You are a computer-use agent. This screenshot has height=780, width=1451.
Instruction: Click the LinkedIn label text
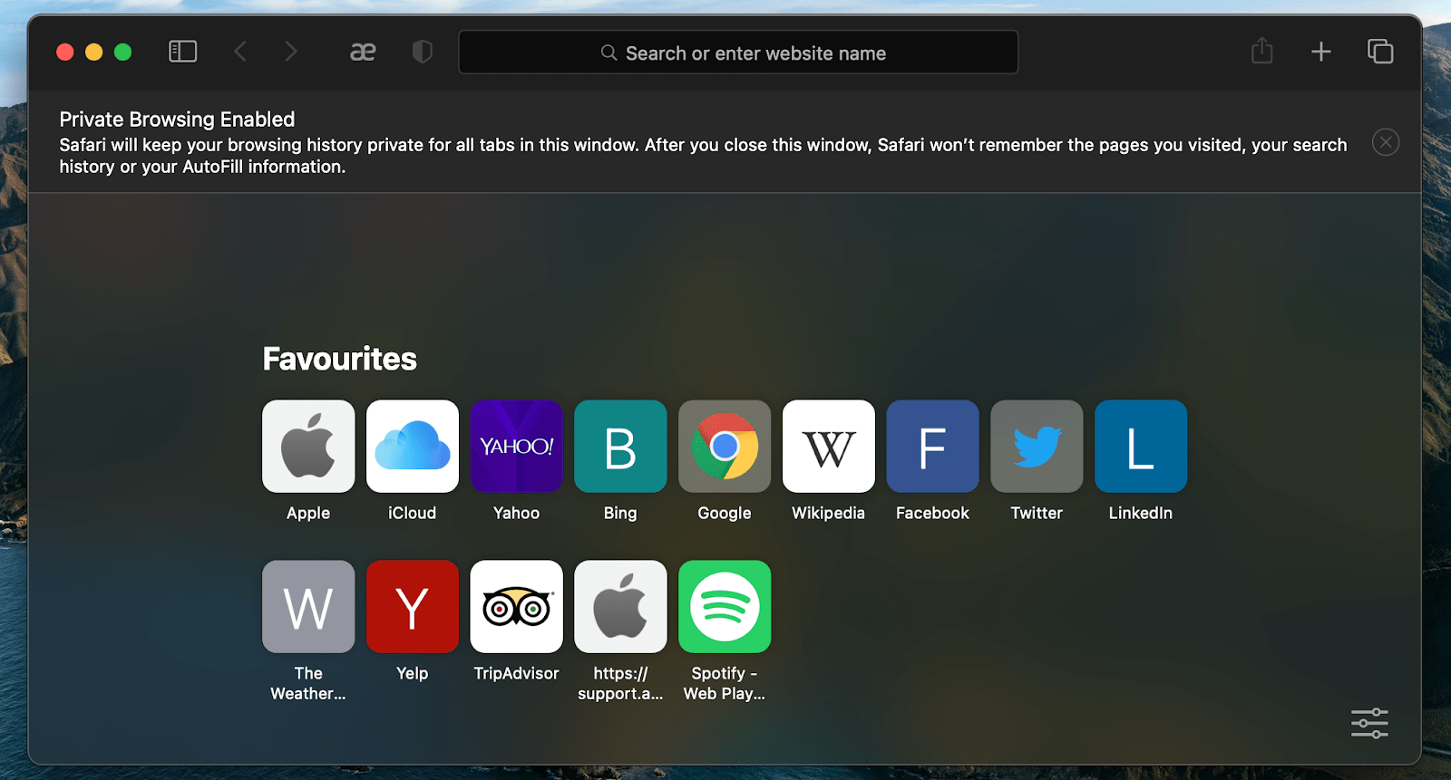[x=1141, y=513]
